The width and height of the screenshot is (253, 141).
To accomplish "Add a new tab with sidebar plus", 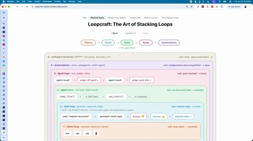I will pyautogui.click(x=4, y=138).
